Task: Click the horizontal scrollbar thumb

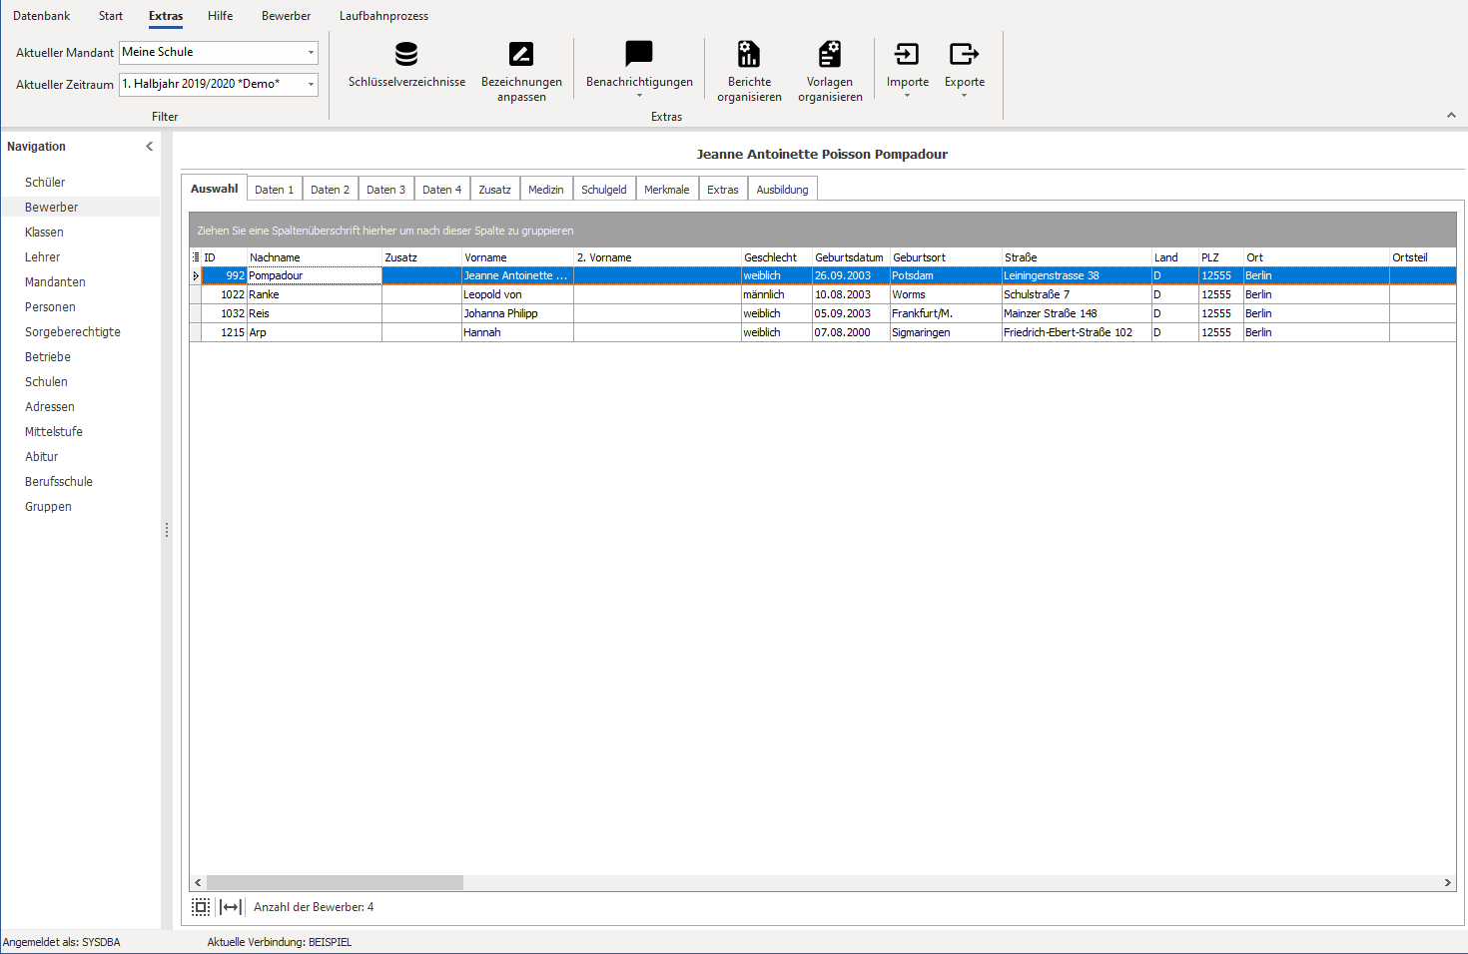Action: tap(335, 883)
